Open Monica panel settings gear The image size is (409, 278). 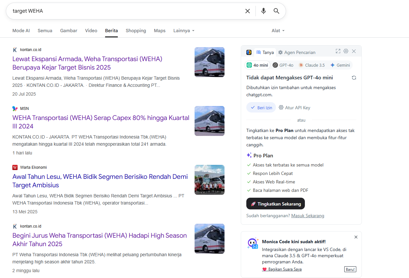(346, 51)
